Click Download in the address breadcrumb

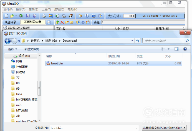pyautogui.click(x=70, y=41)
